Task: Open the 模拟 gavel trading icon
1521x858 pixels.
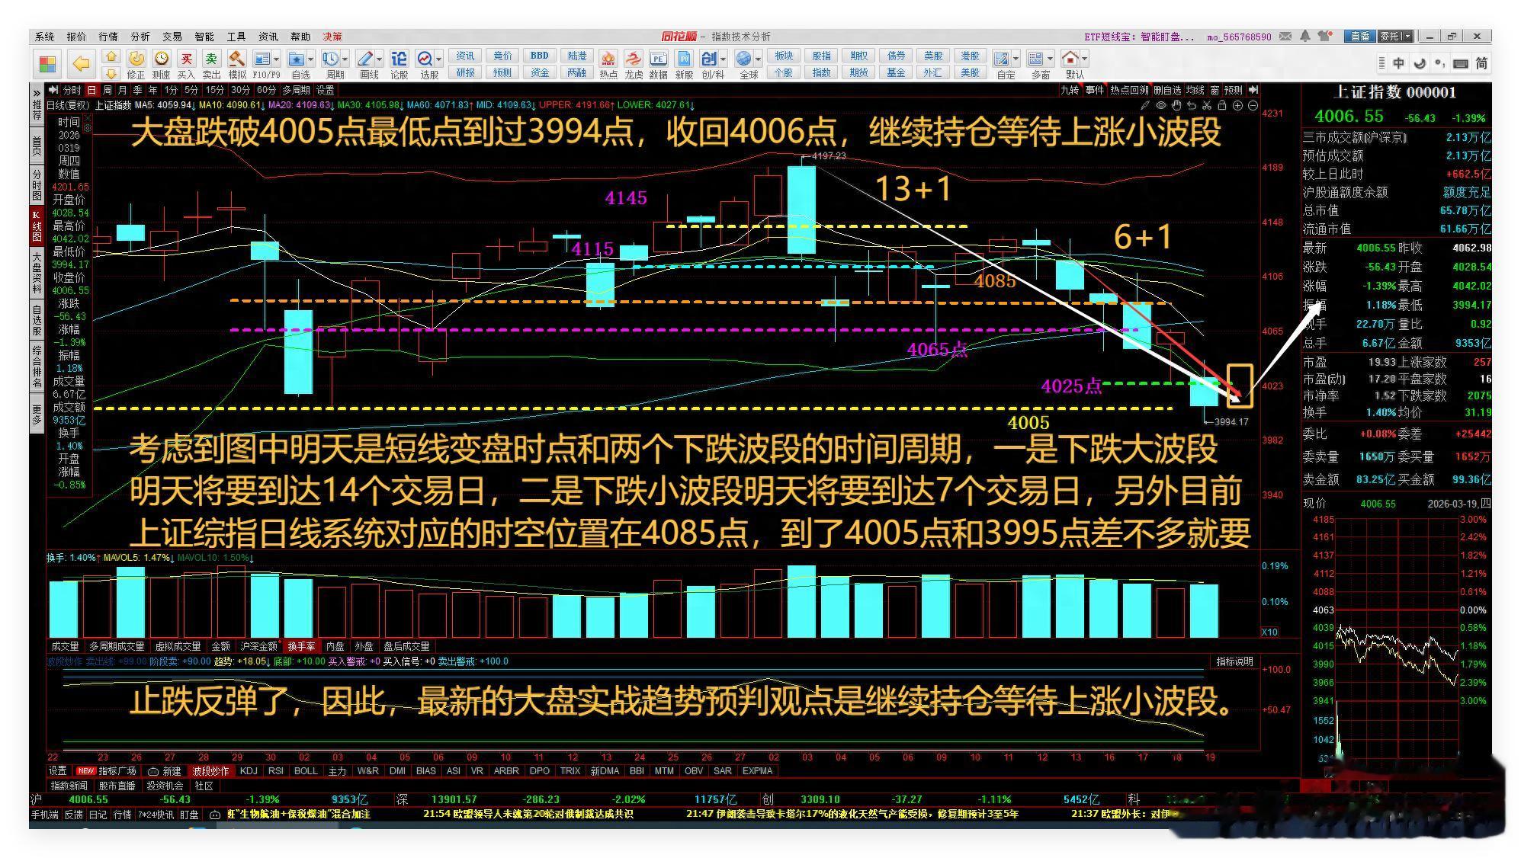Action: pyautogui.click(x=237, y=59)
